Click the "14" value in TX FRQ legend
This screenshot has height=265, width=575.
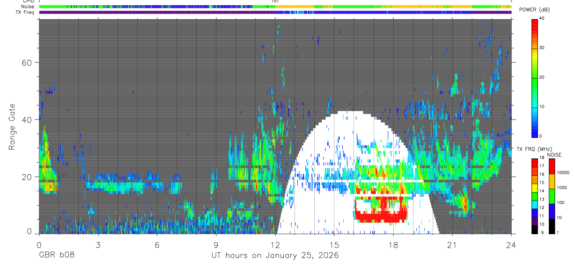[x=542, y=191]
